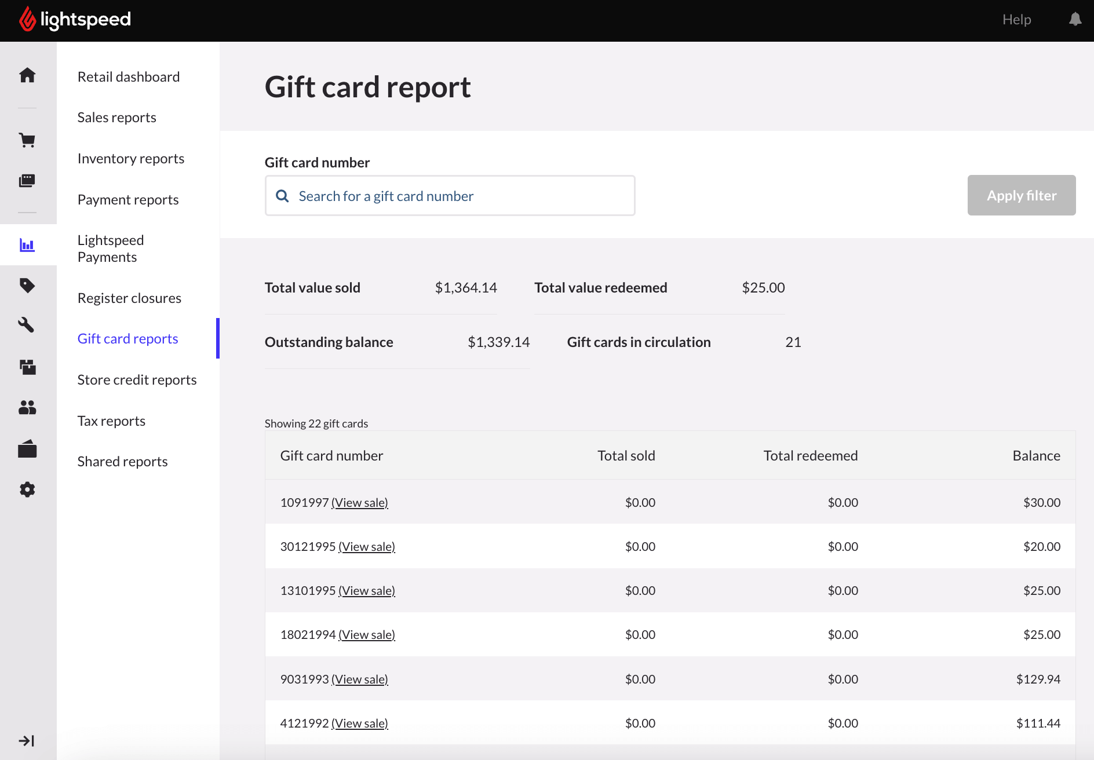Open the reporting bar chart icon

(27, 245)
